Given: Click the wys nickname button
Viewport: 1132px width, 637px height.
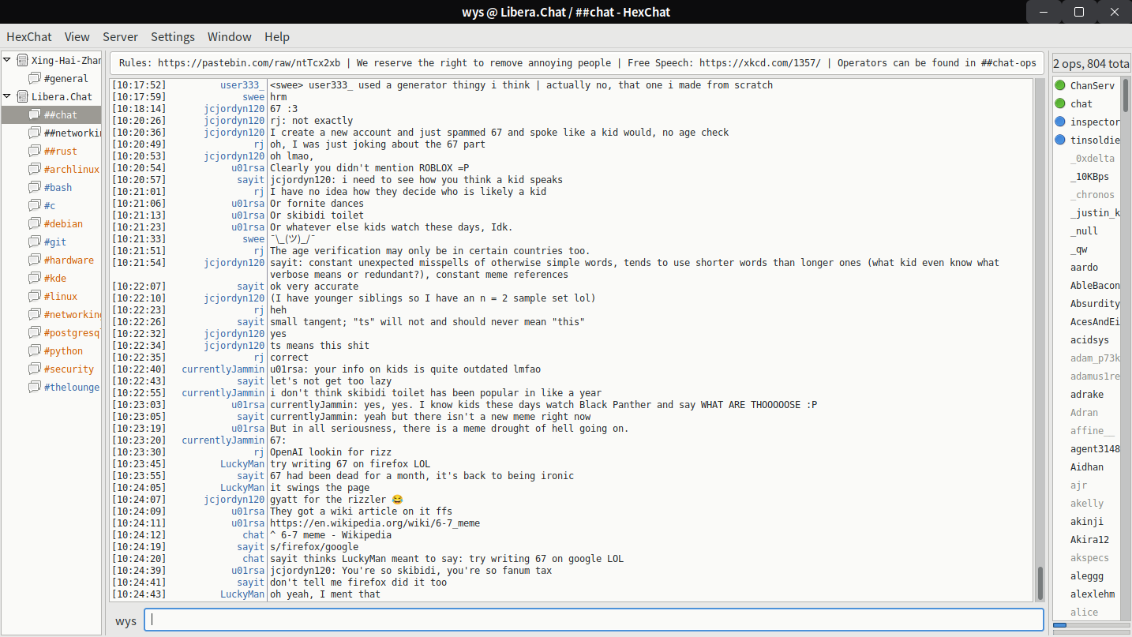Looking at the screenshot, I should click(x=126, y=620).
